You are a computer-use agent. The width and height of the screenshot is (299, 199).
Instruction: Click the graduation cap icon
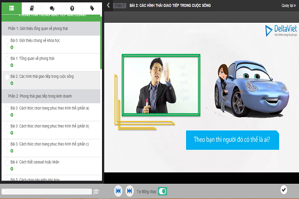[x=96, y=191]
